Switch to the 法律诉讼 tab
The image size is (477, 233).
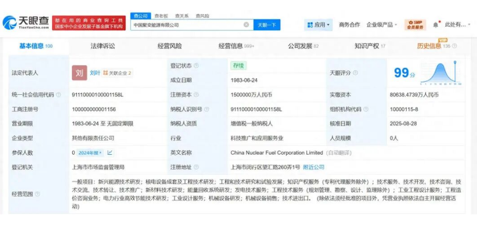click(x=103, y=46)
